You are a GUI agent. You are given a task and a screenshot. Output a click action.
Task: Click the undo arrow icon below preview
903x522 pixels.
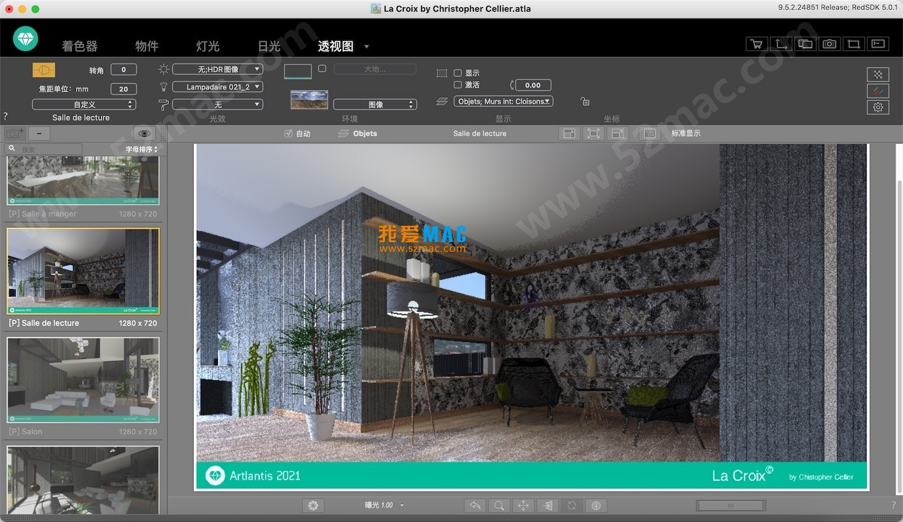click(475, 506)
